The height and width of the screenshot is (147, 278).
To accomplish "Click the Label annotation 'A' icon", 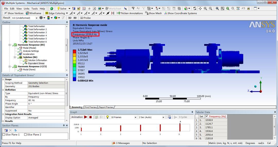I will 94,8.
